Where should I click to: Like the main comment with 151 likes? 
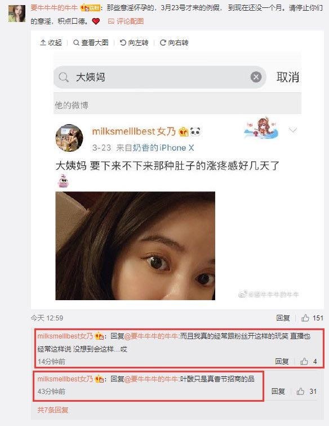point(305,318)
